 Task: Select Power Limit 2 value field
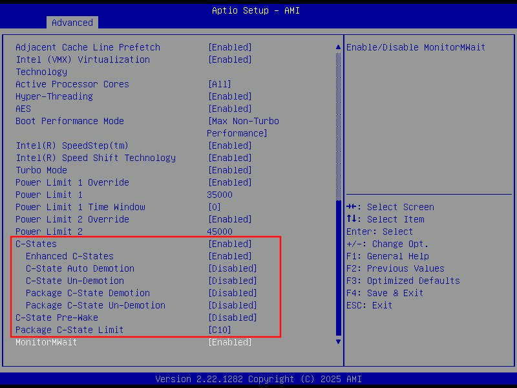(x=220, y=232)
